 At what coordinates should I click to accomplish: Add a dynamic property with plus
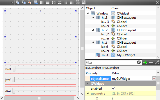tap(145, 62)
